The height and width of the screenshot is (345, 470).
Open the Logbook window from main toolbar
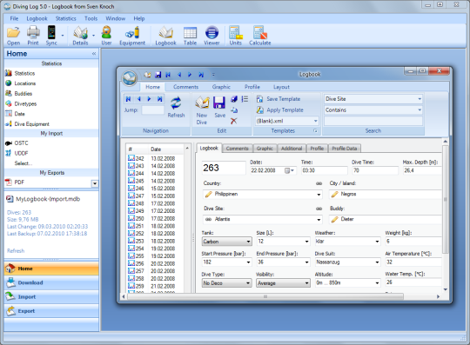pos(165,36)
